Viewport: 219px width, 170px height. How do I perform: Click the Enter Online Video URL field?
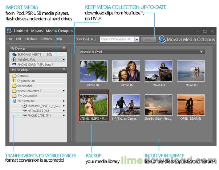click(x=117, y=39)
